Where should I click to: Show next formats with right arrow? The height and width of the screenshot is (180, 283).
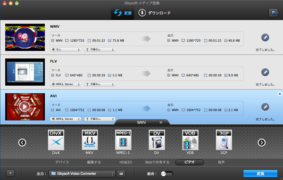(x=261, y=143)
